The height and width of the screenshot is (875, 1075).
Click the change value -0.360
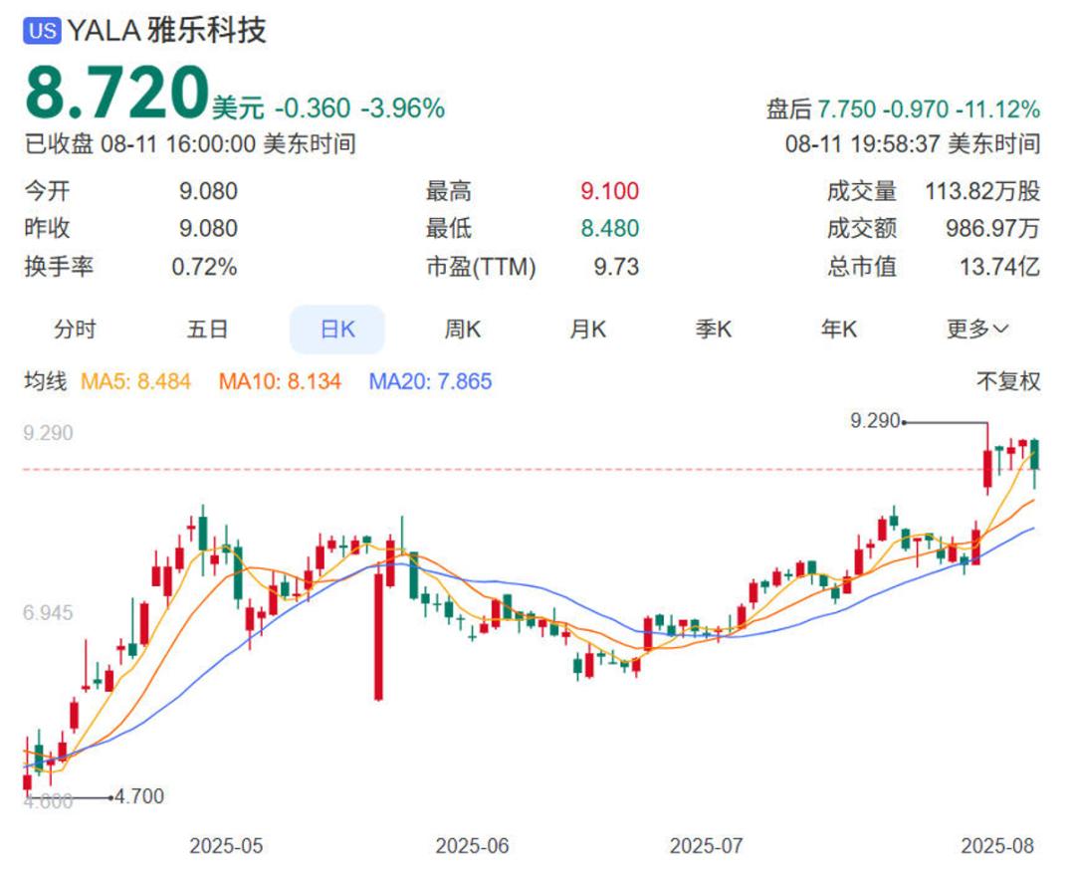(x=314, y=109)
